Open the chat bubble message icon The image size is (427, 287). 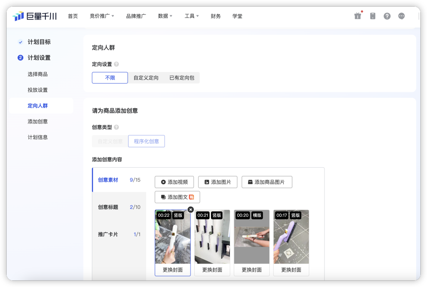[x=402, y=16]
